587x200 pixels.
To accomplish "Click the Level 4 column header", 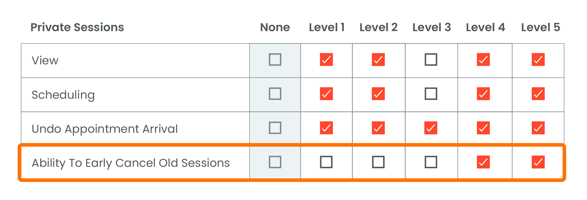I will [x=485, y=27].
